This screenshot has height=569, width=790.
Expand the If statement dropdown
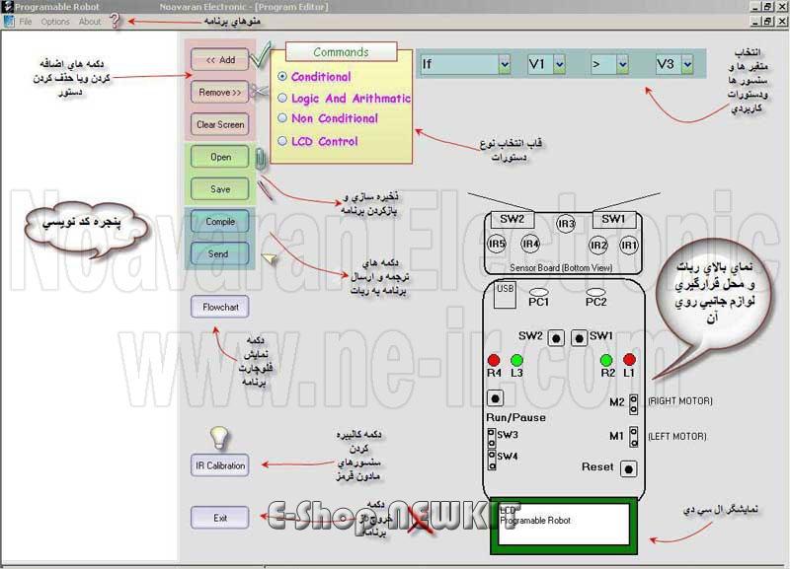tap(504, 64)
